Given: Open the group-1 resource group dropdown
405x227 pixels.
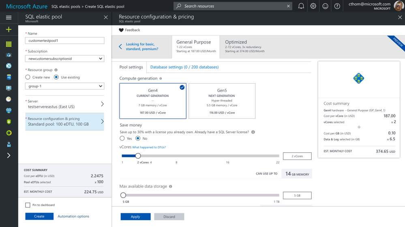Looking at the screenshot, I should tap(64, 86).
